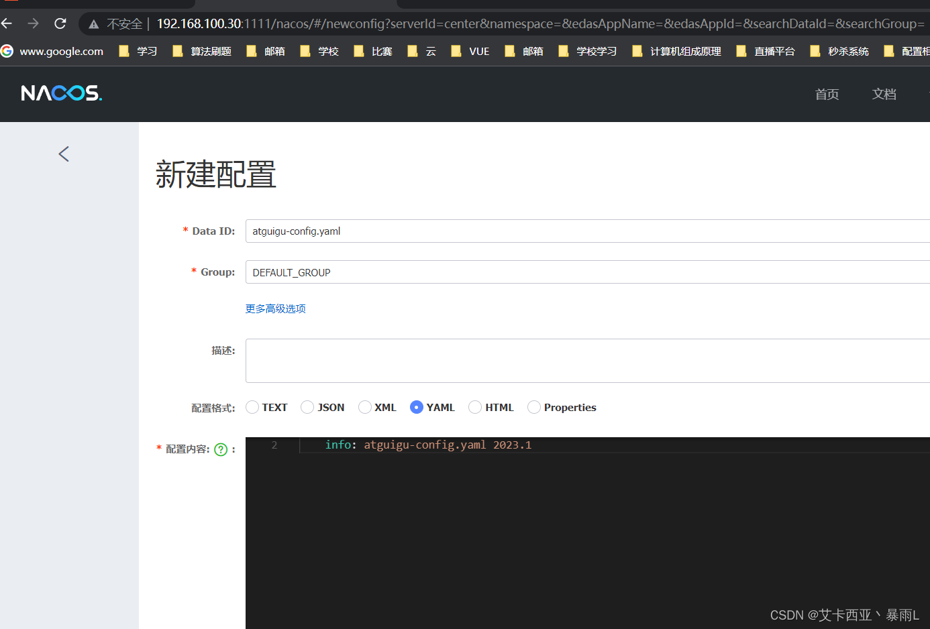Click the browser address bar URL
The image size is (930, 629).
[540, 23]
